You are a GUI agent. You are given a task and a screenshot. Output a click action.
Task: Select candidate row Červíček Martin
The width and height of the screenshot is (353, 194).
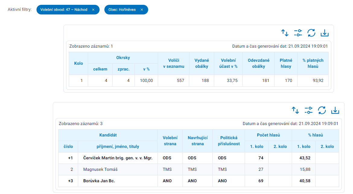[x=118, y=158]
